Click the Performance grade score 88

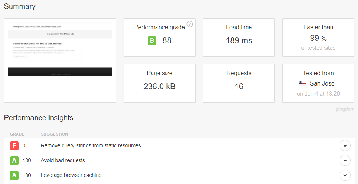pyautogui.click(x=167, y=40)
